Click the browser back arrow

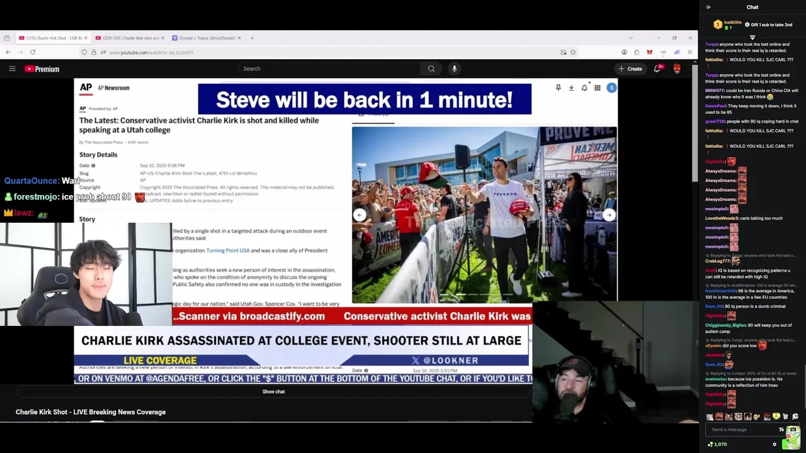point(8,52)
